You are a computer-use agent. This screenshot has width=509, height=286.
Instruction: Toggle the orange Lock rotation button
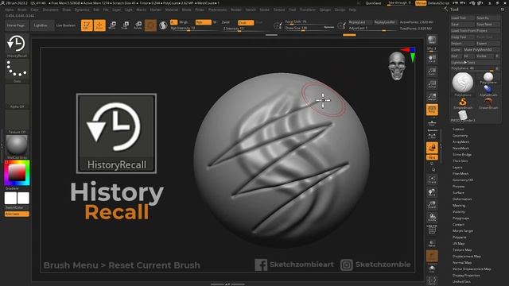[432, 148]
